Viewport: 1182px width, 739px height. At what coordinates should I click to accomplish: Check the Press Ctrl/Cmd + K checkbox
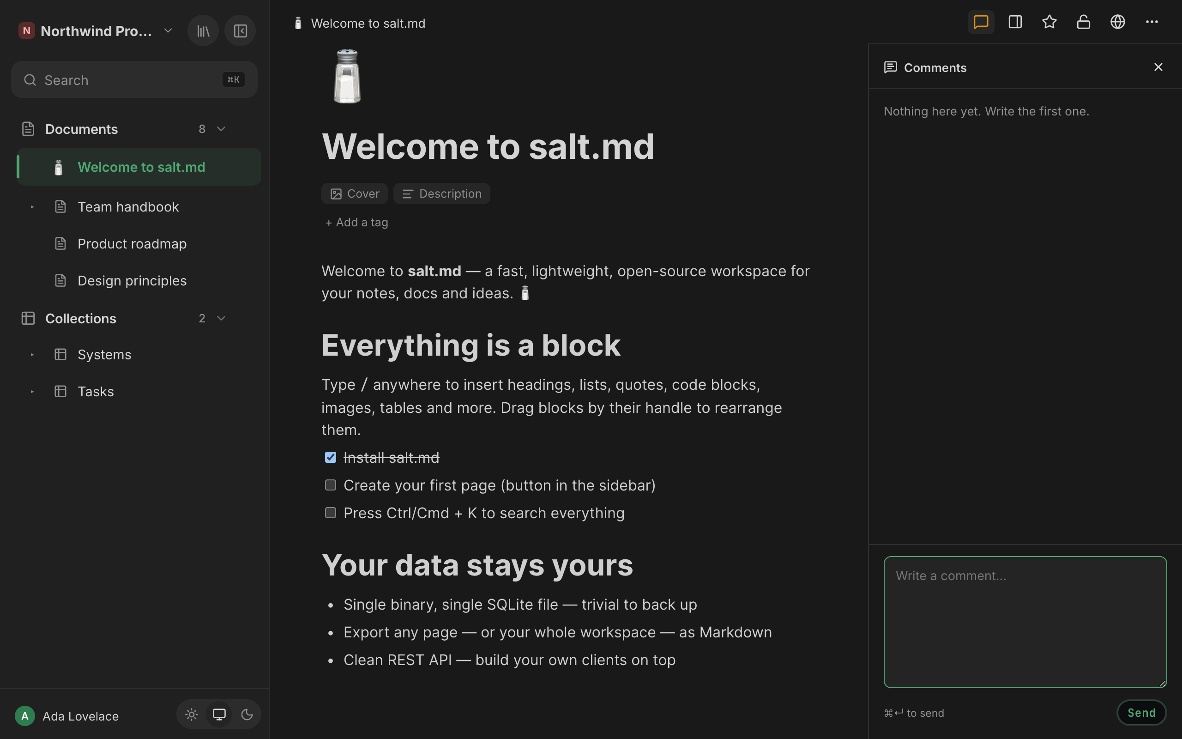(331, 513)
